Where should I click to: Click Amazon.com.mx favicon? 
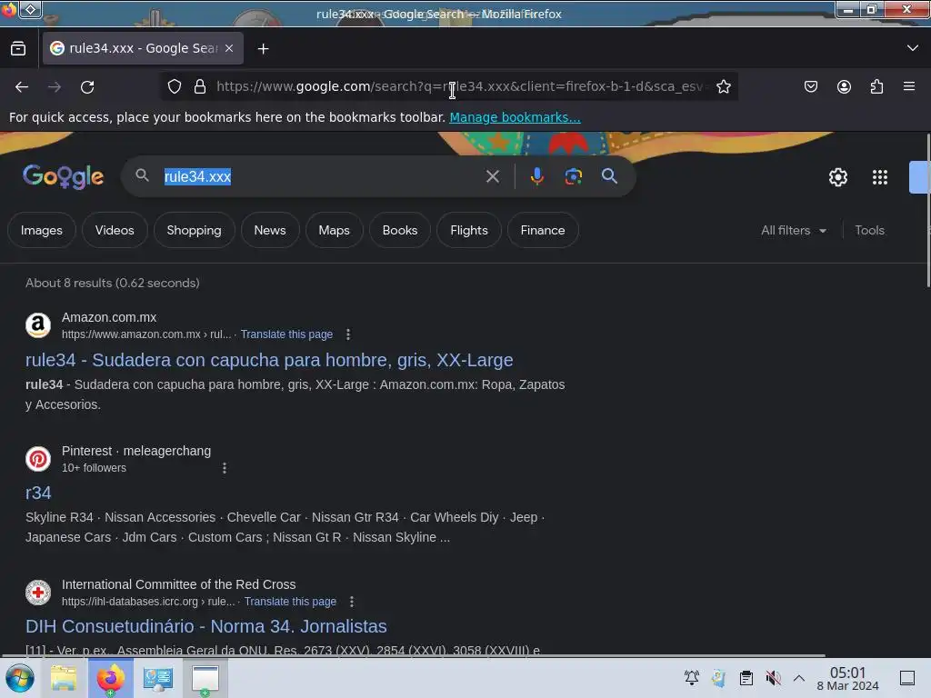(38, 325)
